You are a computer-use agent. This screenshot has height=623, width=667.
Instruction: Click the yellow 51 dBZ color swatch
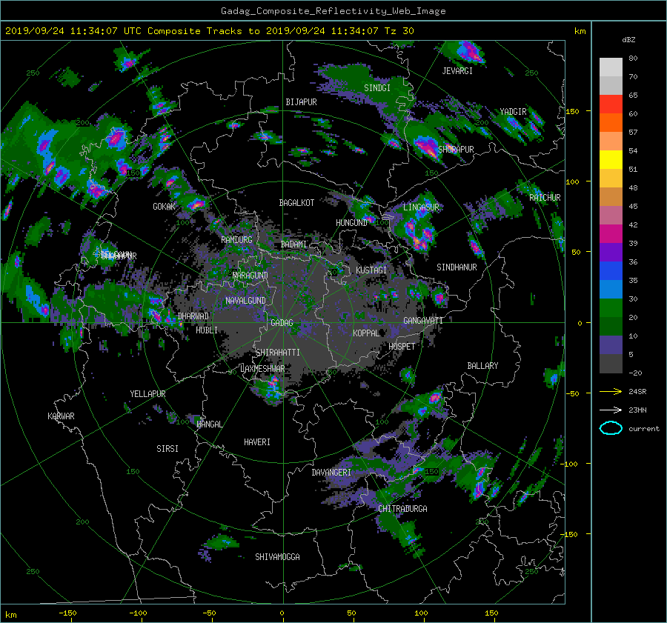pos(611,160)
